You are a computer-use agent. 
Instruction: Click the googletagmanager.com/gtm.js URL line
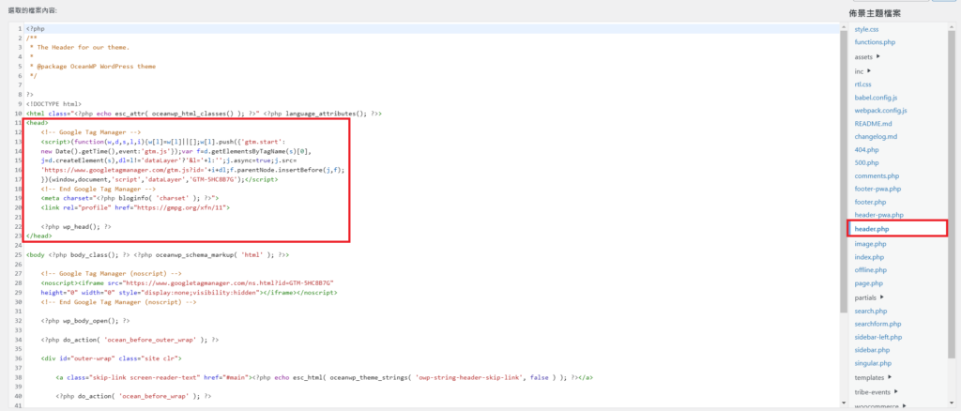(194, 170)
